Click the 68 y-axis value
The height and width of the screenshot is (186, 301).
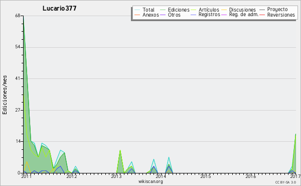(x=18, y=16)
